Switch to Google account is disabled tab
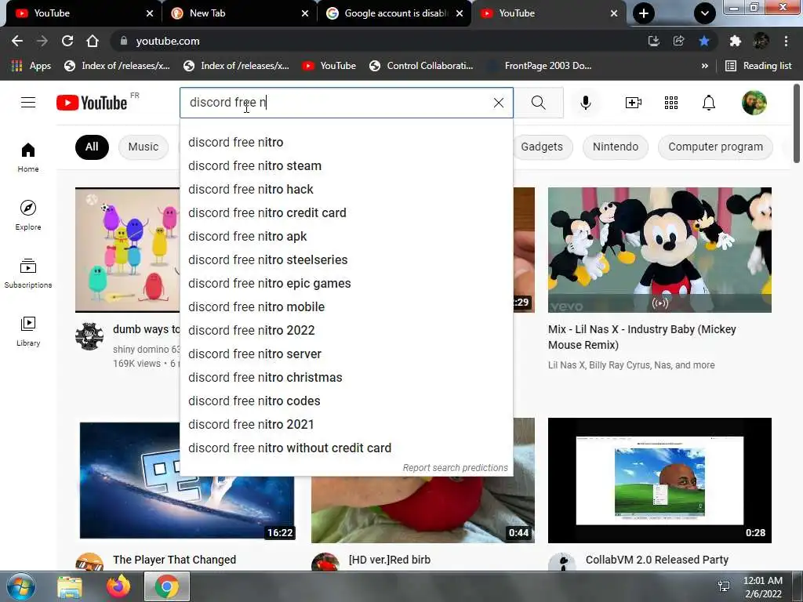This screenshot has height=602, width=803. [x=396, y=13]
